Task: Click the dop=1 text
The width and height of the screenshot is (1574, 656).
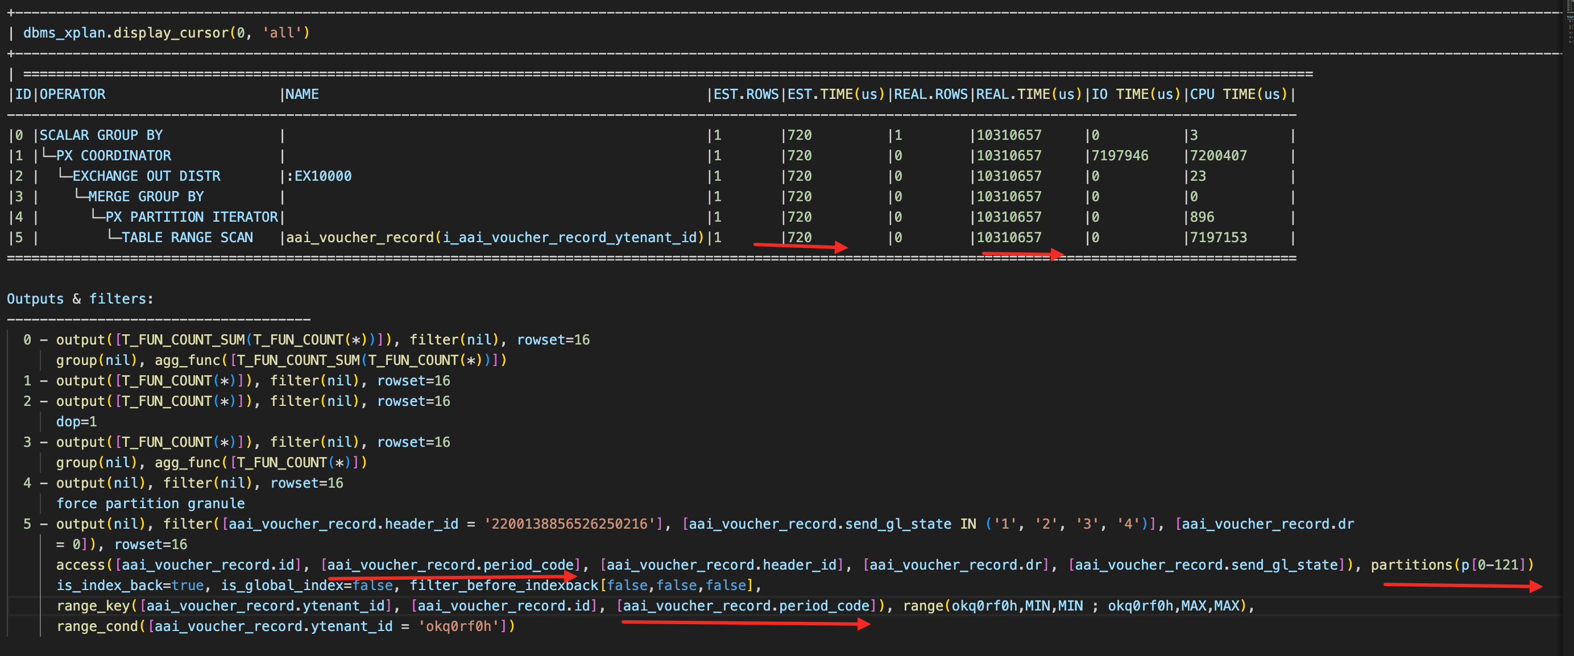Action: click(76, 421)
